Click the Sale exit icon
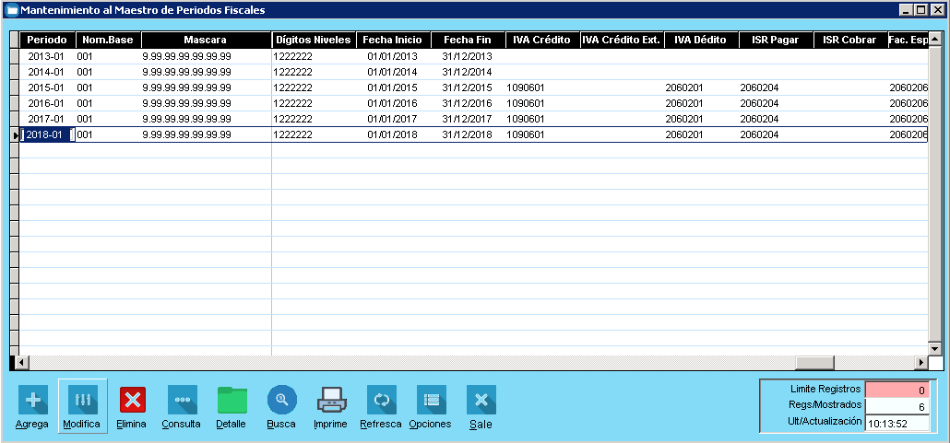Screen dimensions: 950x443 coord(481,401)
